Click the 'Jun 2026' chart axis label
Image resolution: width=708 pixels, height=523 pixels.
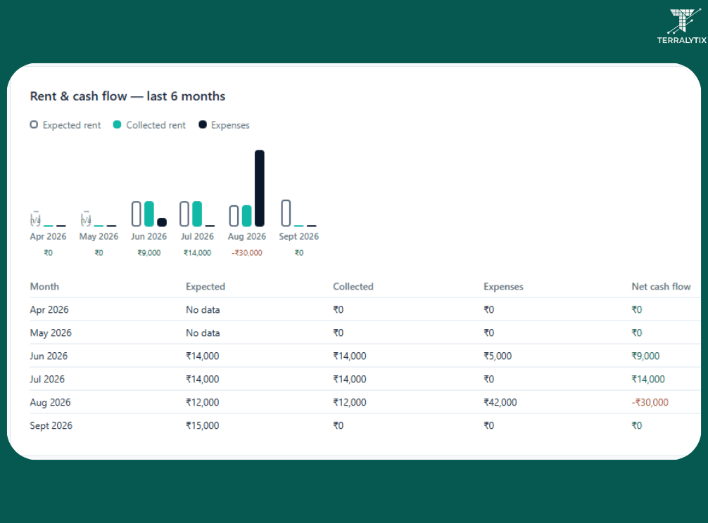click(x=149, y=236)
